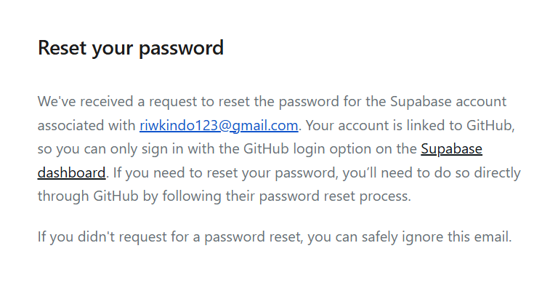Click the phrase so you can only sign in
The width and height of the screenshot is (542, 283).
tap(110, 149)
